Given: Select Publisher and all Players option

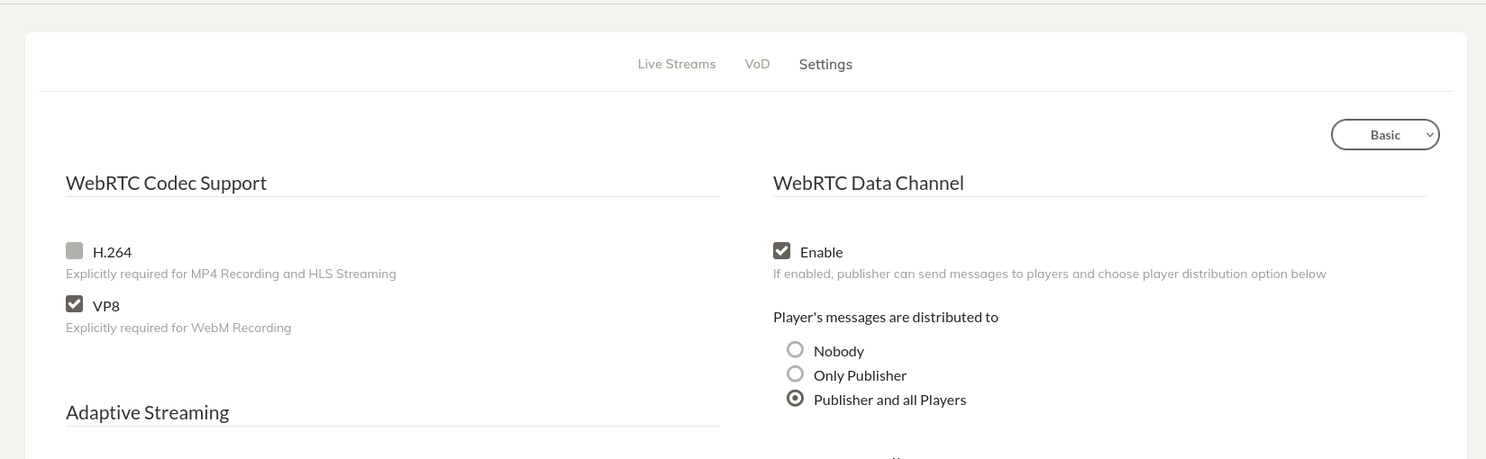Looking at the screenshot, I should tap(795, 398).
